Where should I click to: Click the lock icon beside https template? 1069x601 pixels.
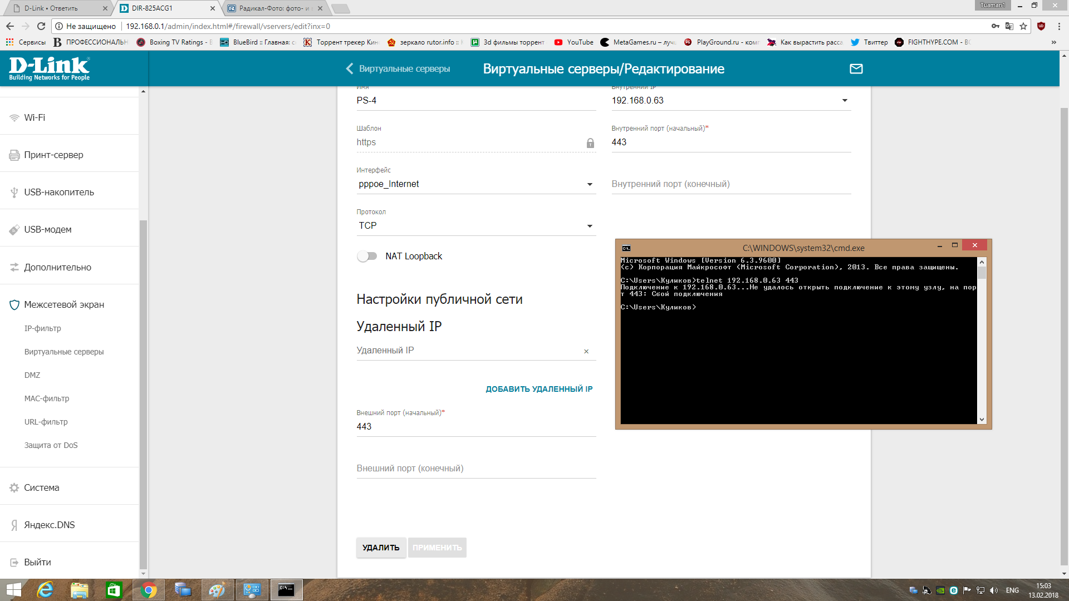[x=590, y=143]
